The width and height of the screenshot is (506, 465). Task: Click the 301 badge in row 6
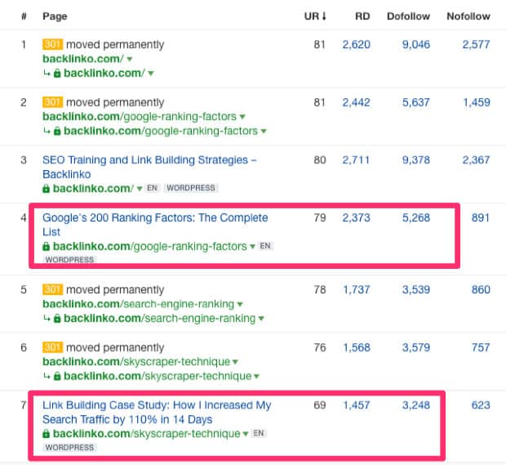pos(52,347)
